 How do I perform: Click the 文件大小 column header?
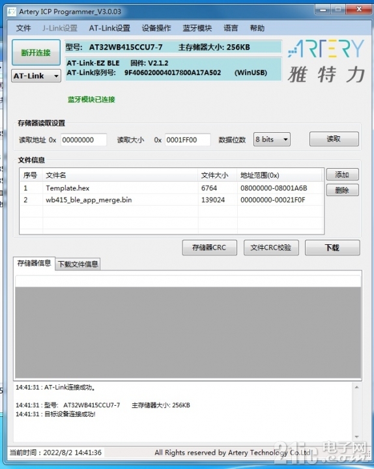(x=218, y=175)
